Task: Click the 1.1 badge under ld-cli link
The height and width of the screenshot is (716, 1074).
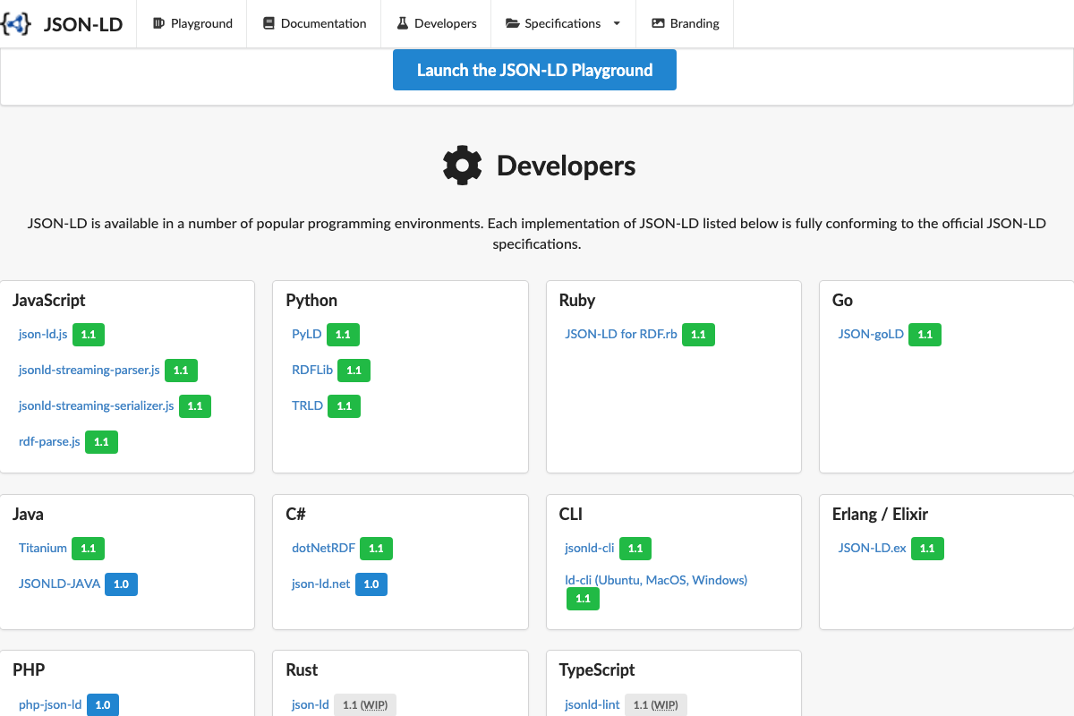Action: 583,599
